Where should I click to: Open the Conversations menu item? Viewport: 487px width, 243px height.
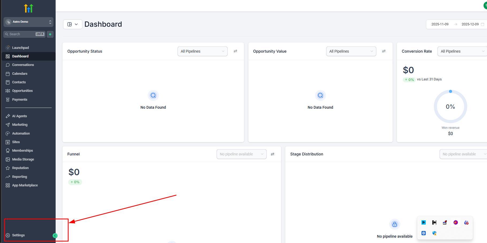click(x=23, y=65)
